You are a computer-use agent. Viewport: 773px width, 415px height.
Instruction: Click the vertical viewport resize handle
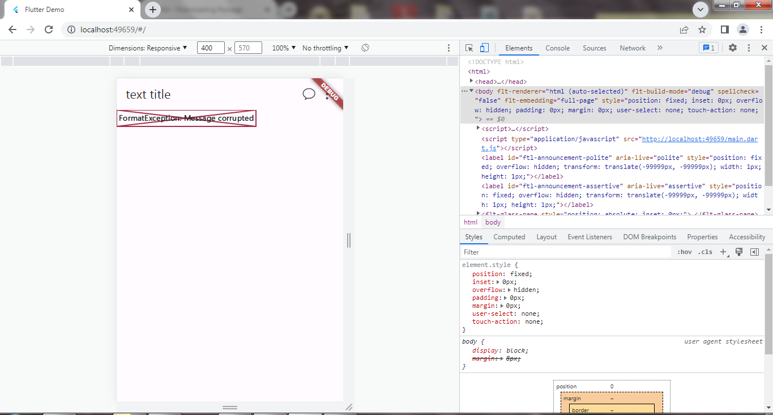tap(349, 240)
